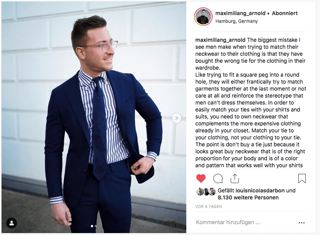320x235 pixels.
Task: Click Abonniert to manage following
Action: point(285,13)
